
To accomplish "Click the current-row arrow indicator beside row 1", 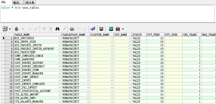I will tap(4, 38).
